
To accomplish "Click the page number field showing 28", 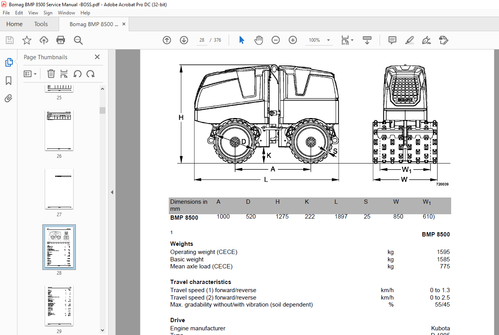I will (x=202, y=40).
